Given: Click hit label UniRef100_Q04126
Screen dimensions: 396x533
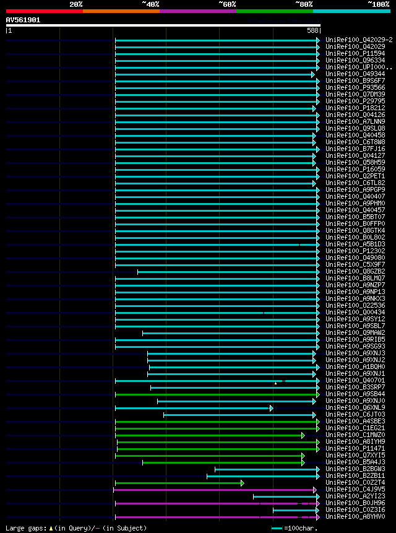Looking at the screenshot, I should [355, 115].
